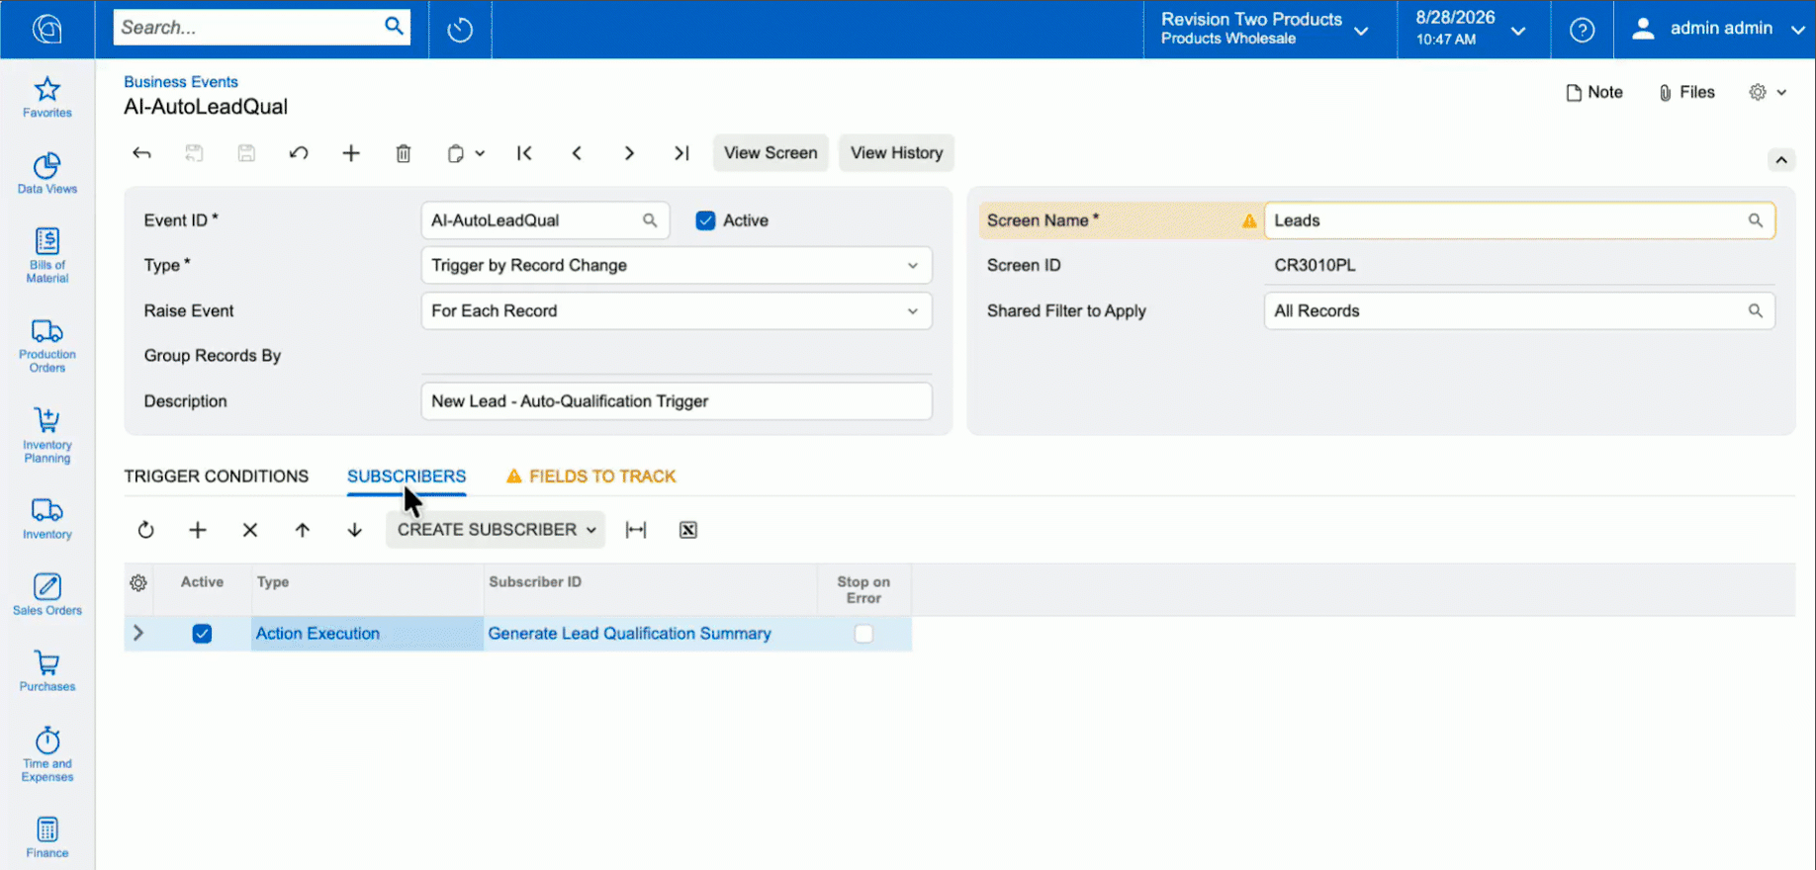
Task: Open Favorites in the sidebar
Action: [46, 98]
